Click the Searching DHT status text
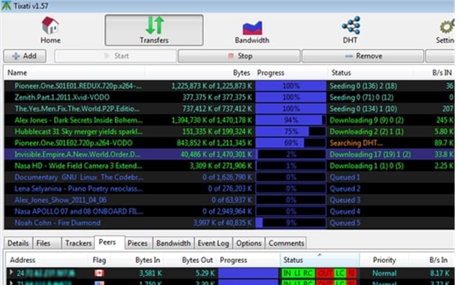This screenshot has width=459, height=285. [356, 143]
